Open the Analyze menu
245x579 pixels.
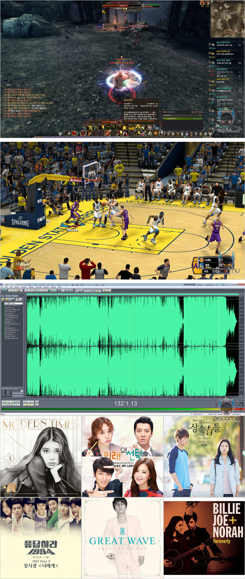[31, 287]
